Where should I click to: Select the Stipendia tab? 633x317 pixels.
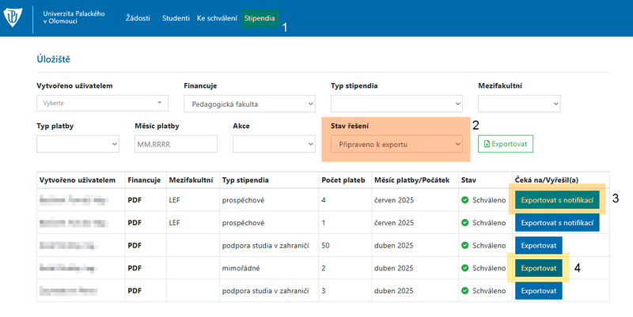(x=260, y=17)
